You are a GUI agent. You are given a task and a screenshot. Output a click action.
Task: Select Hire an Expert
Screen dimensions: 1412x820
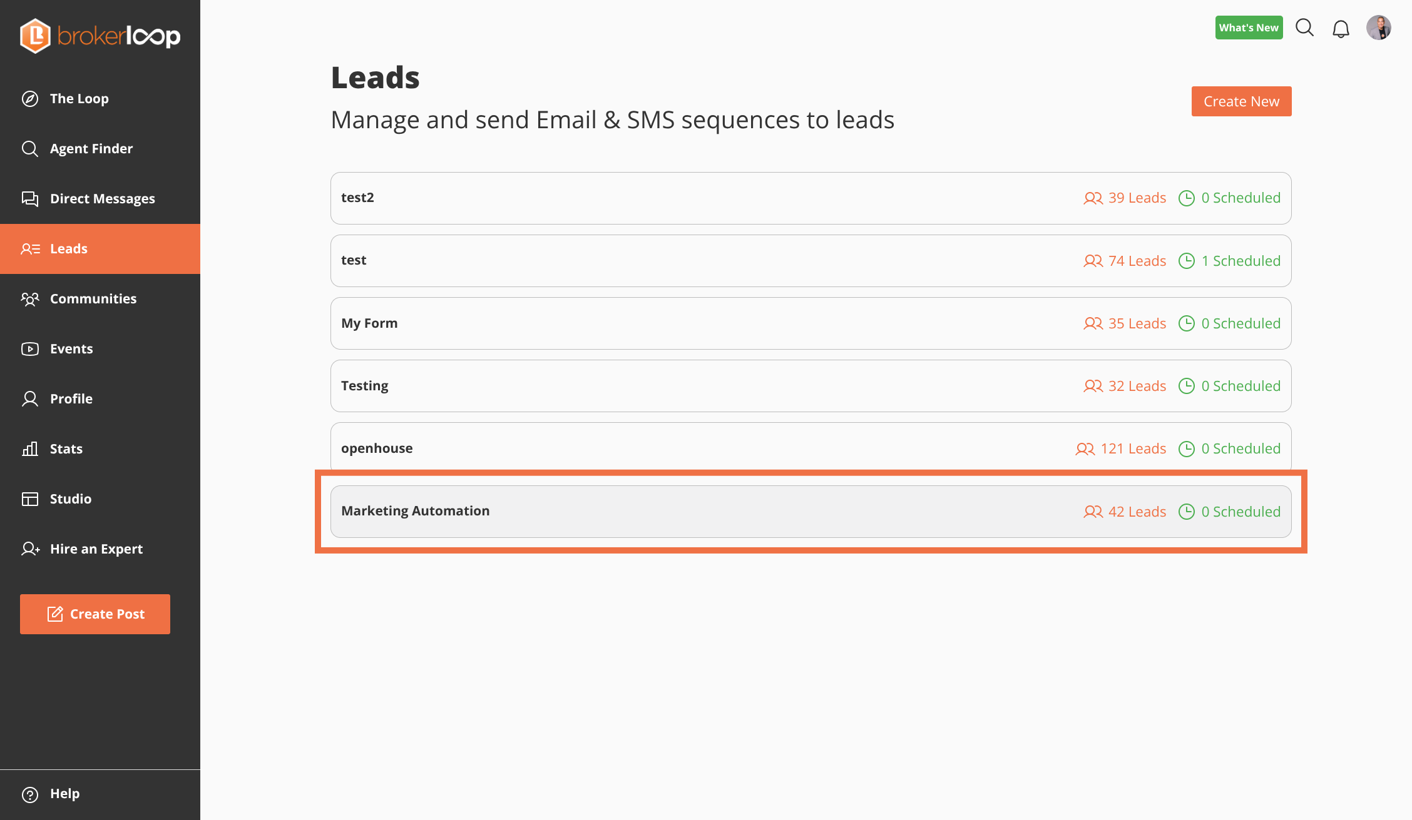pyautogui.click(x=96, y=549)
